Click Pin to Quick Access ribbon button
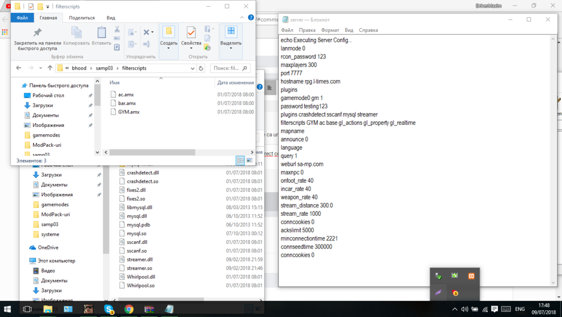The width and height of the screenshot is (562, 317). tap(37, 39)
